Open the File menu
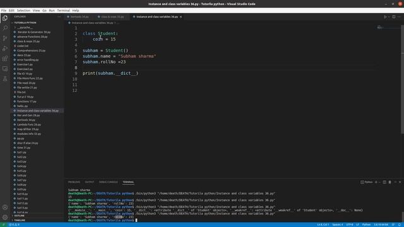The width and height of the screenshot is (404, 227). point(4,11)
